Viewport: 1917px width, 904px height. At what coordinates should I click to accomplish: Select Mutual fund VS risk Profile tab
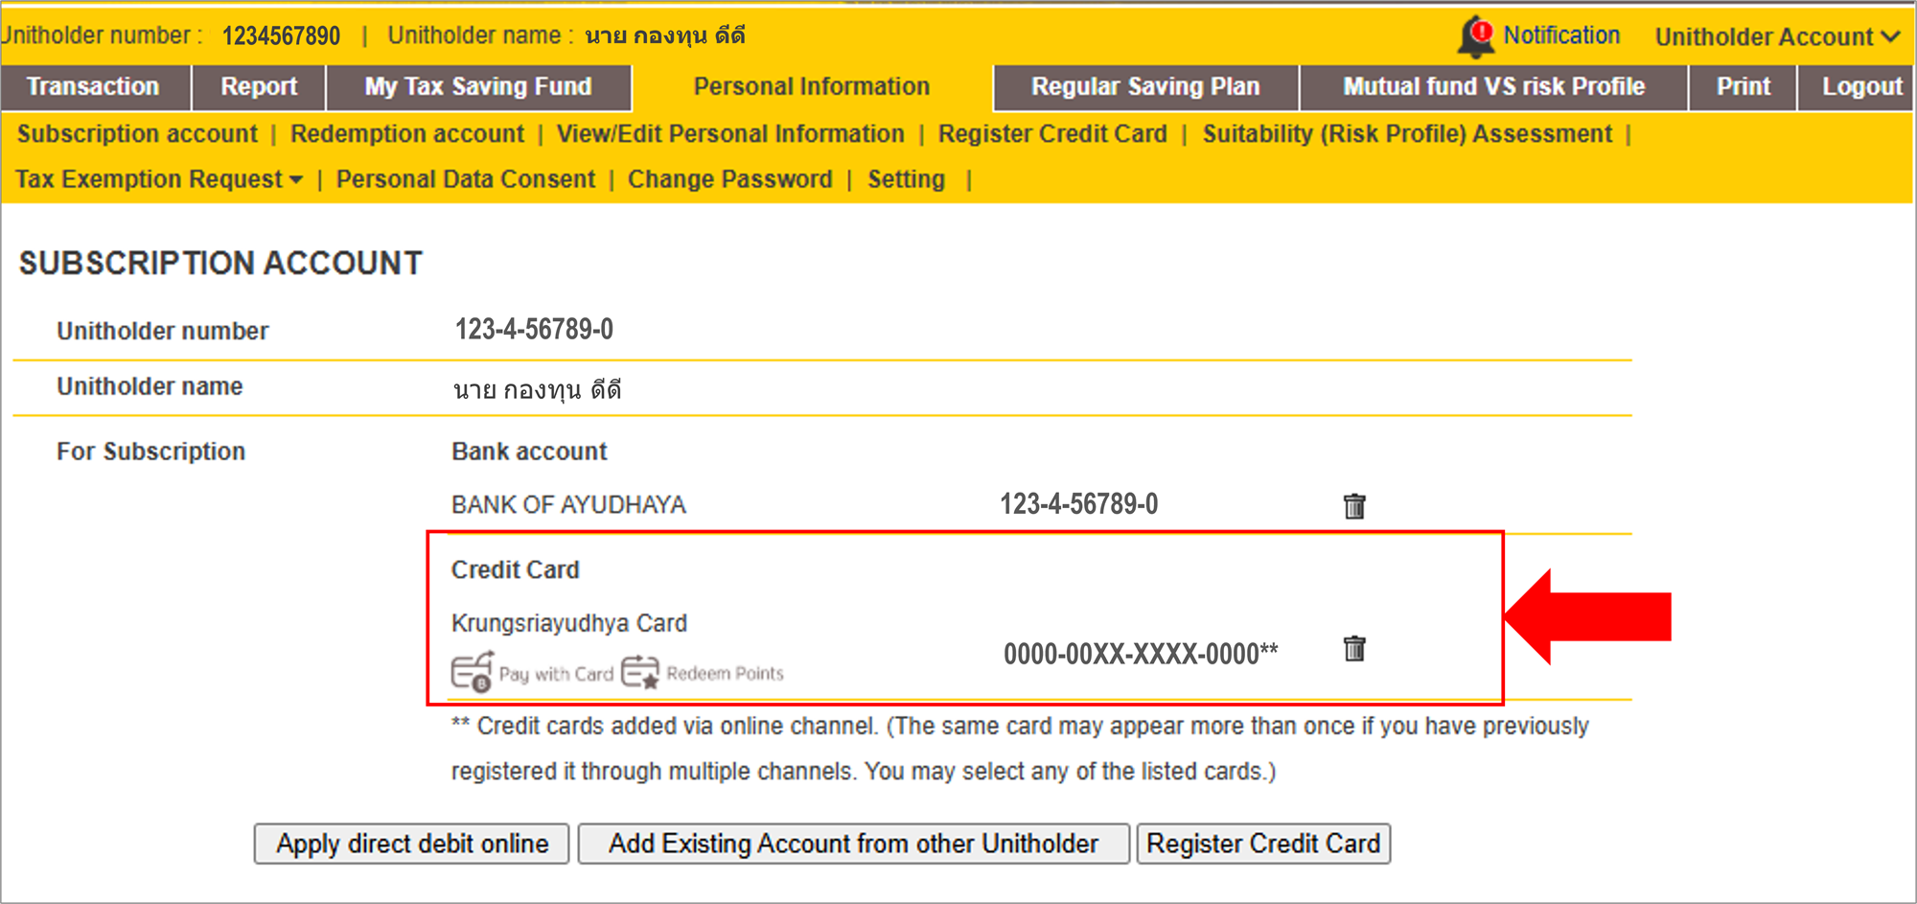point(1493,87)
